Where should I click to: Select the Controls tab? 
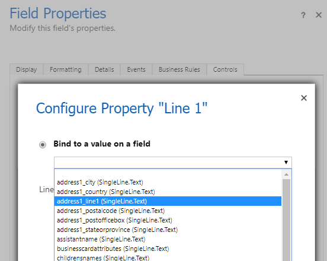(x=225, y=69)
